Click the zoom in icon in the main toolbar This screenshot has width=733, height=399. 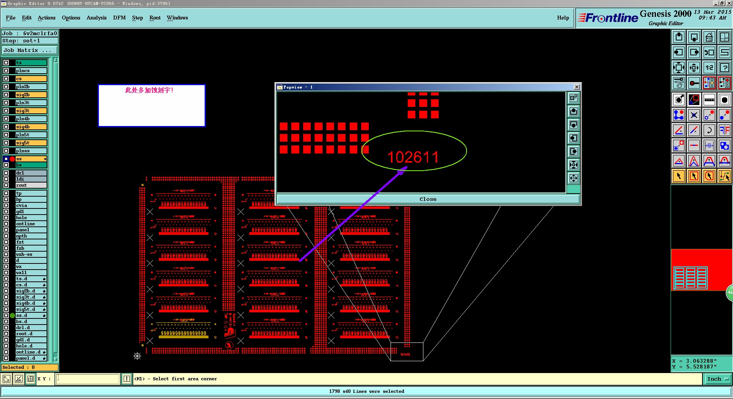679,68
